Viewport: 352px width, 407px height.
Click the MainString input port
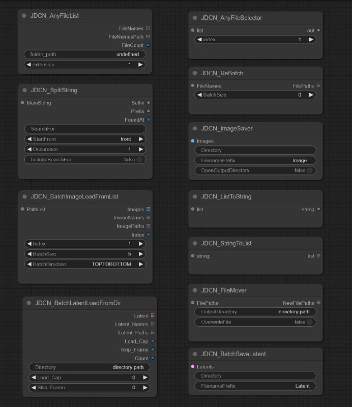point(22,103)
